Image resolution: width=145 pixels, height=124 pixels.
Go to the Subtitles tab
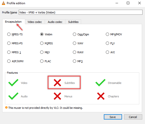pos(73,22)
